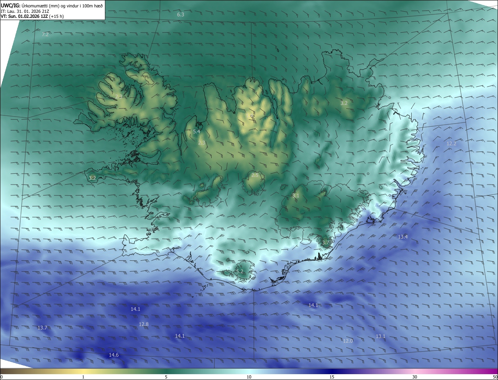Click the 13.7 value label
Viewport: 498px width, 380px height.
tap(42, 328)
